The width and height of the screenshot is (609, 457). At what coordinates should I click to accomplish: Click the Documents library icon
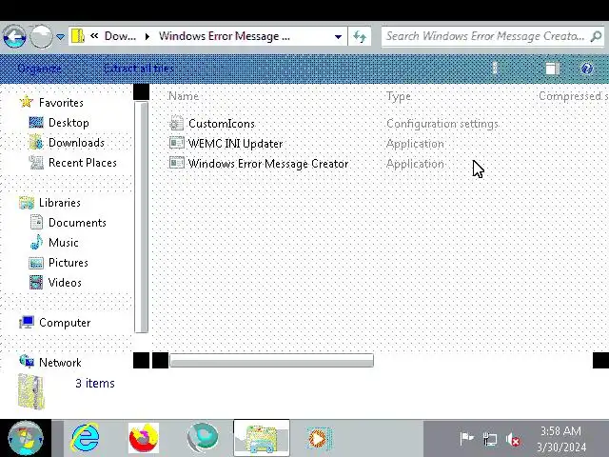36,222
